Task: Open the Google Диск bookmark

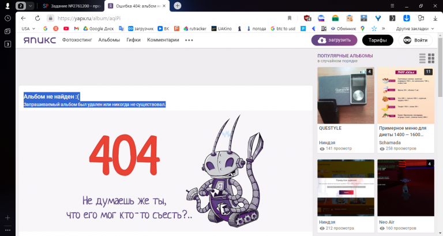Action: point(98,28)
